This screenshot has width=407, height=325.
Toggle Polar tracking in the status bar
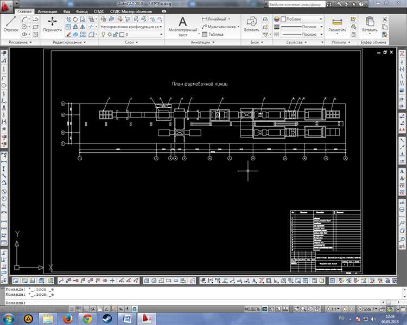tap(93, 309)
